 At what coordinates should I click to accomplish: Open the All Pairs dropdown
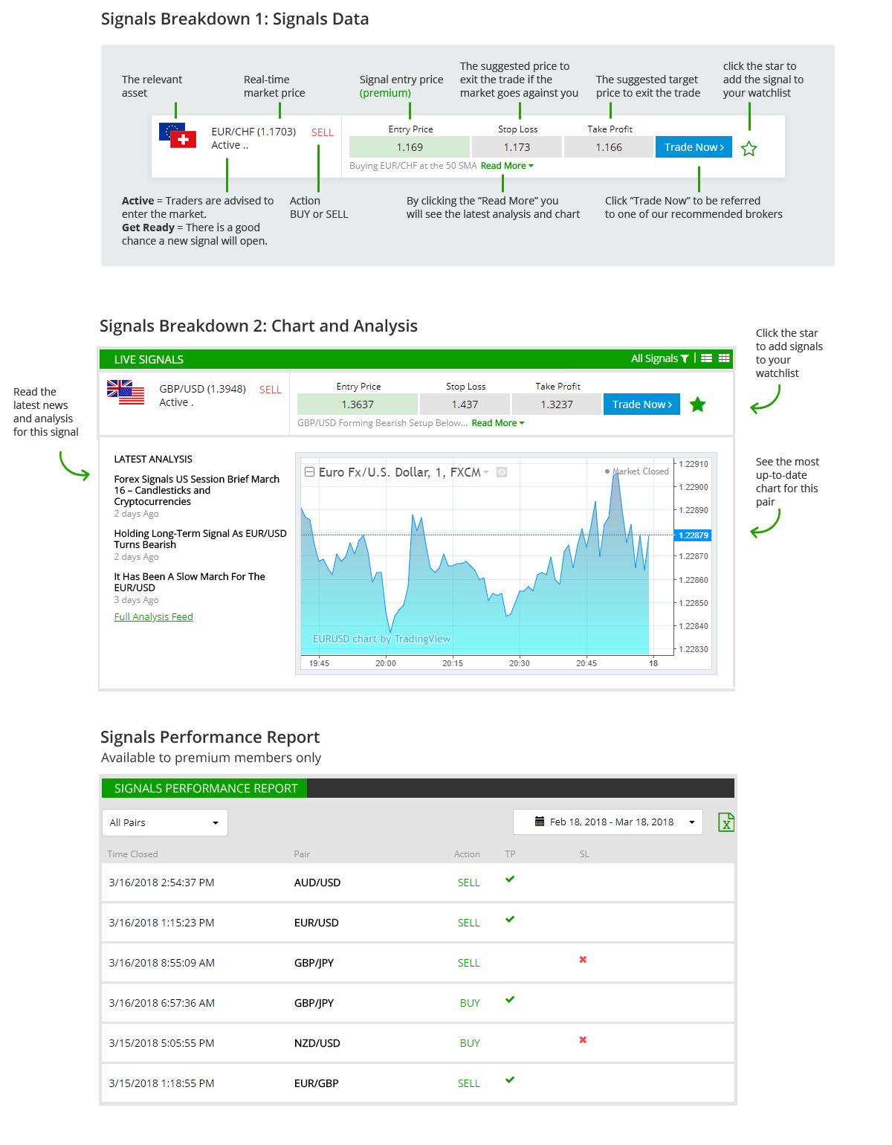(x=165, y=822)
